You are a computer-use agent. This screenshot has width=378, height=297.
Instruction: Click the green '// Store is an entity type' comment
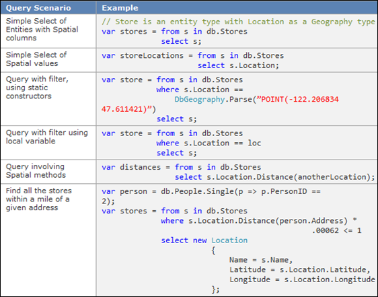[x=238, y=22]
